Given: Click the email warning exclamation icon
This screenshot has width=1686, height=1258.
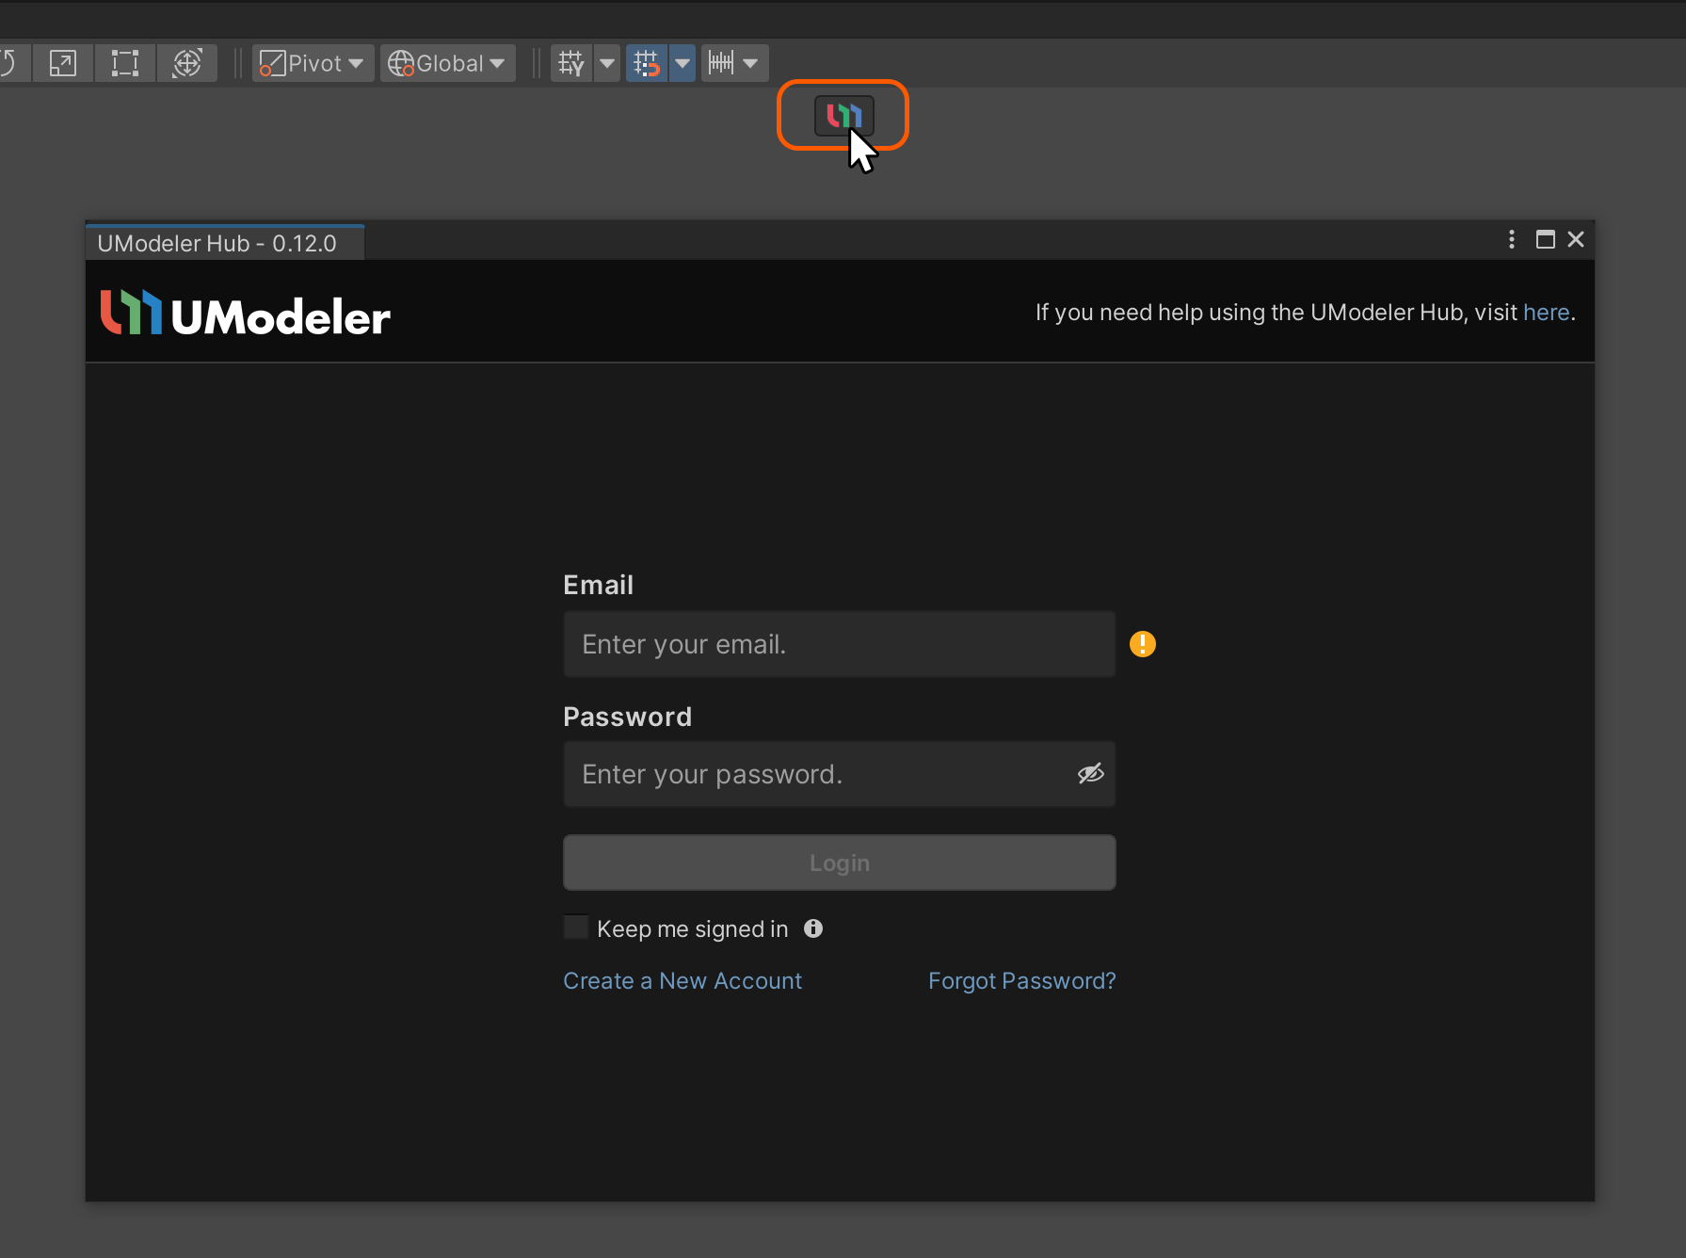Looking at the screenshot, I should (1142, 644).
